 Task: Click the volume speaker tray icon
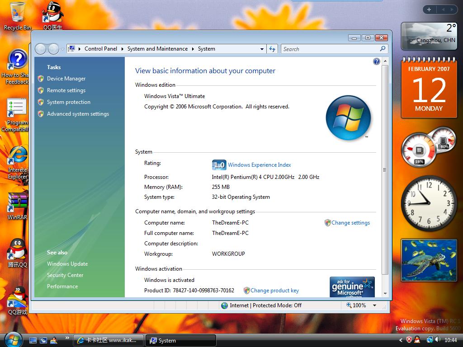(437, 340)
